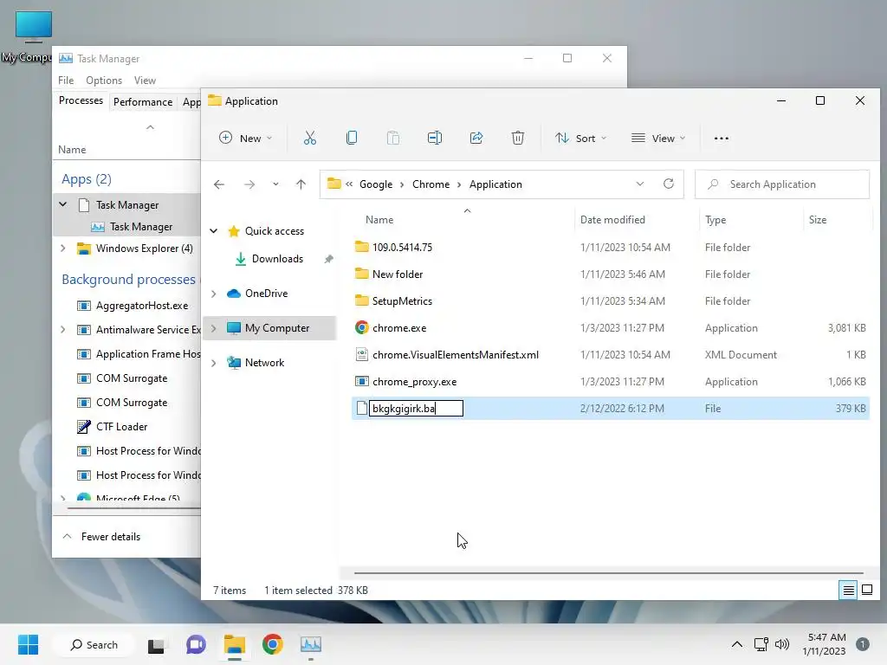Sort files by the Type column header
The image size is (887, 665).
715,220
